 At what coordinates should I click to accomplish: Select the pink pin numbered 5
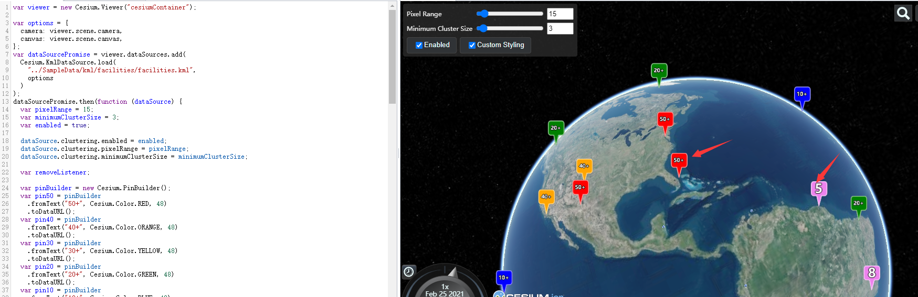click(x=819, y=192)
